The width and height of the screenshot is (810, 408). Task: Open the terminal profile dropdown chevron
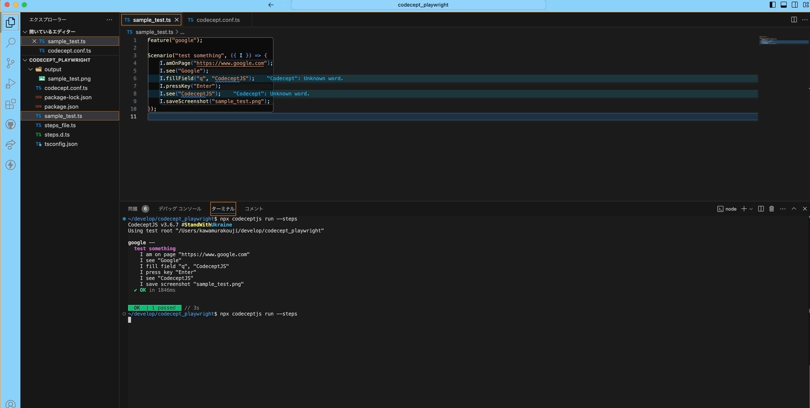point(751,209)
